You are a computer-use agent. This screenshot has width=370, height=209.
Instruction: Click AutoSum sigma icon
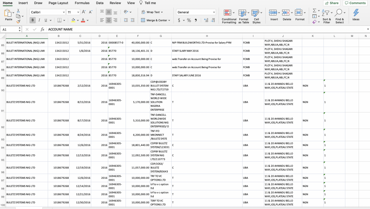(314, 11)
